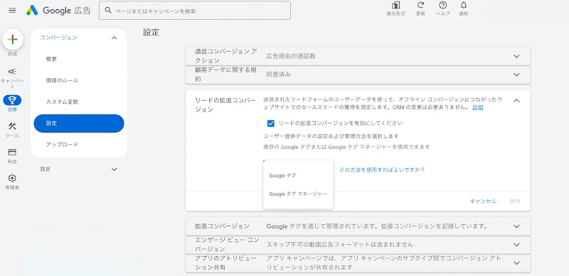Click the スキップ不可の動画広告フォーマットは含まれません text

[x=340, y=245]
